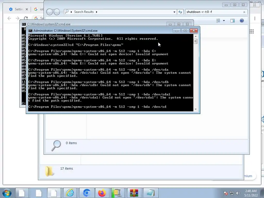Open Google apps grid icon
The image size is (264, 198).
[252, 31]
